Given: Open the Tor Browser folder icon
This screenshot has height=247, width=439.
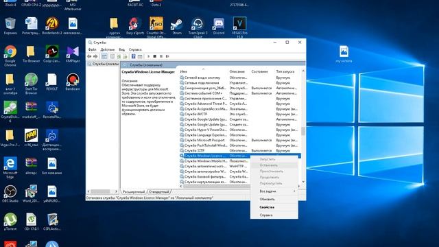Looking at the screenshot, I should (31, 54).
